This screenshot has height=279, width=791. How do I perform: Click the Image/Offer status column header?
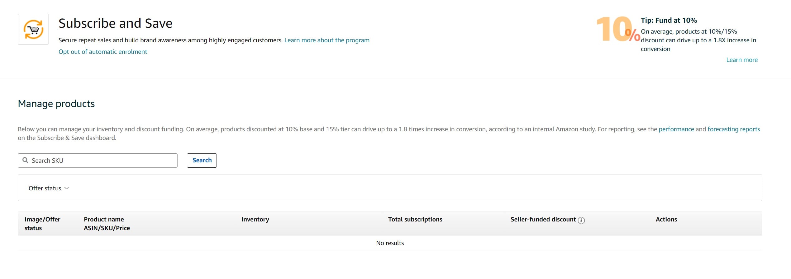pyautogui.click(x=42, y=224)
